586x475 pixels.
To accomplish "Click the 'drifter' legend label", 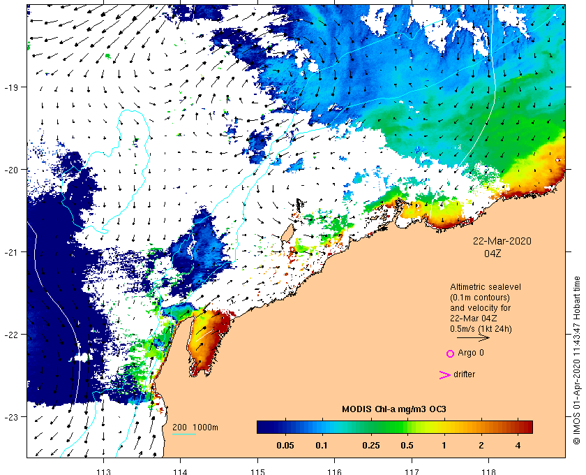I will click(x=464, y=374).
